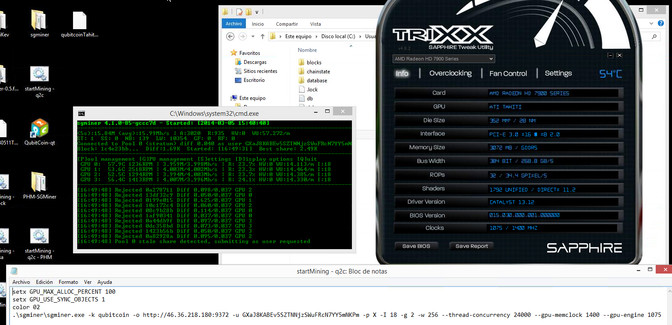Click the New folder icon in Explorer quick access toolbar
672x325 pixels.
tap(248, 12)
